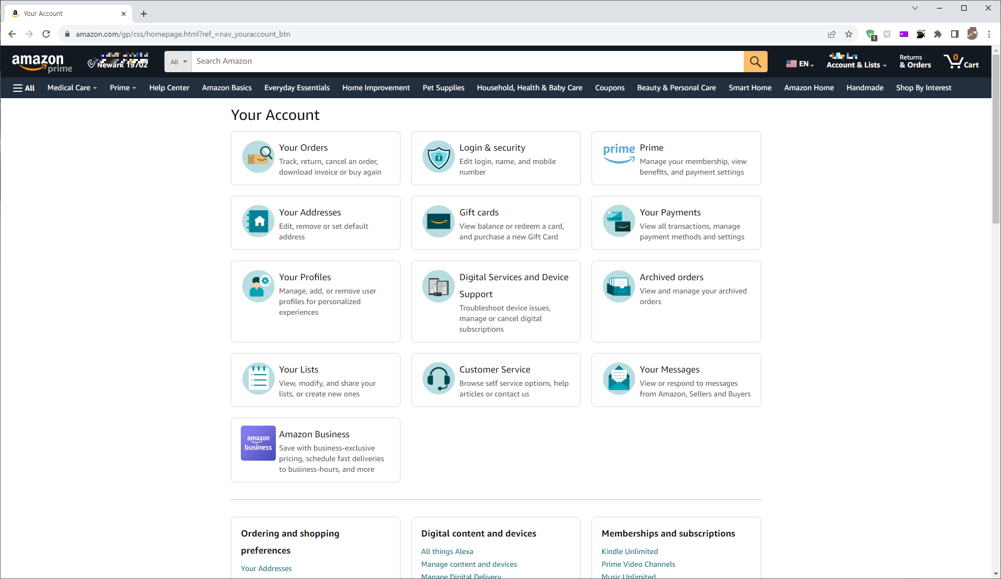Go back using browser back arrow
1001x579 pixels.
[12, 34]
